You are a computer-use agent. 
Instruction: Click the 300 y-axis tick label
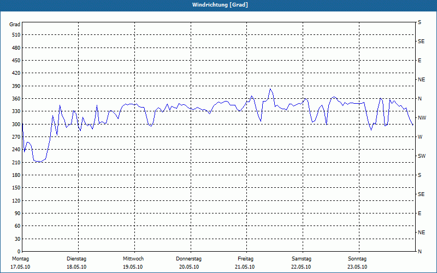(16, 124)
